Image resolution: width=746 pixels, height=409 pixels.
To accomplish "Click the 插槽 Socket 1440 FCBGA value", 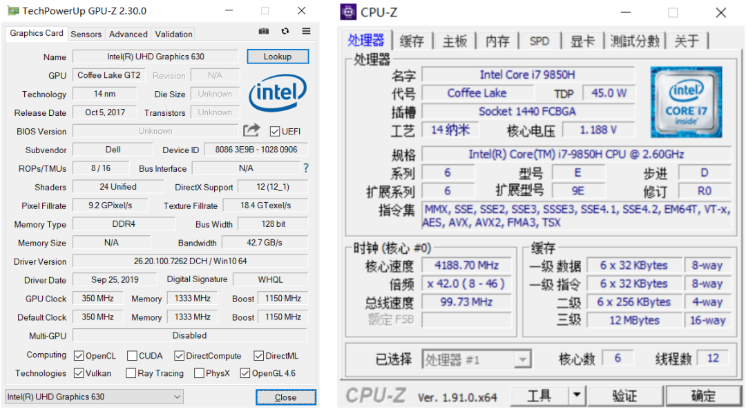I will click(x=528, y=112).
